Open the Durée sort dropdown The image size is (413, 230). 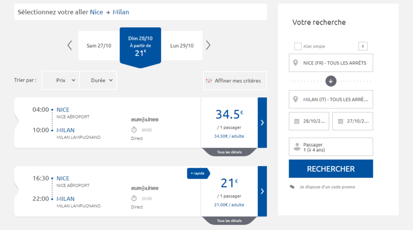98,80
